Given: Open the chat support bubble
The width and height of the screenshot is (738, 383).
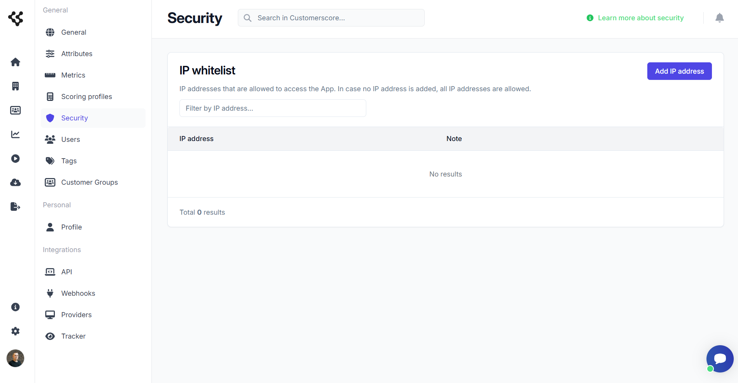Looking at the screenshot, I should [720, 358].
